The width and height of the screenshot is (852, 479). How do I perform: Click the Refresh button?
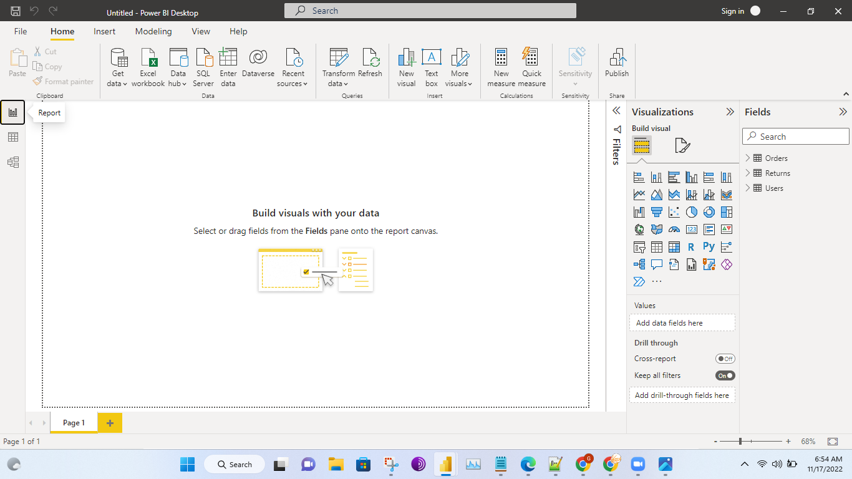(x=370, y=63)
